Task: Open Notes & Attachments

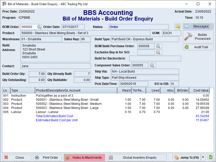Action: pyautogui.click(x=84, y=157)
